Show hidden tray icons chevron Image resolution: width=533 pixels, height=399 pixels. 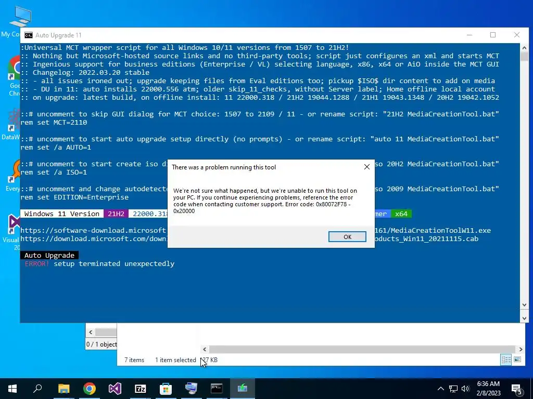[440, 389]
